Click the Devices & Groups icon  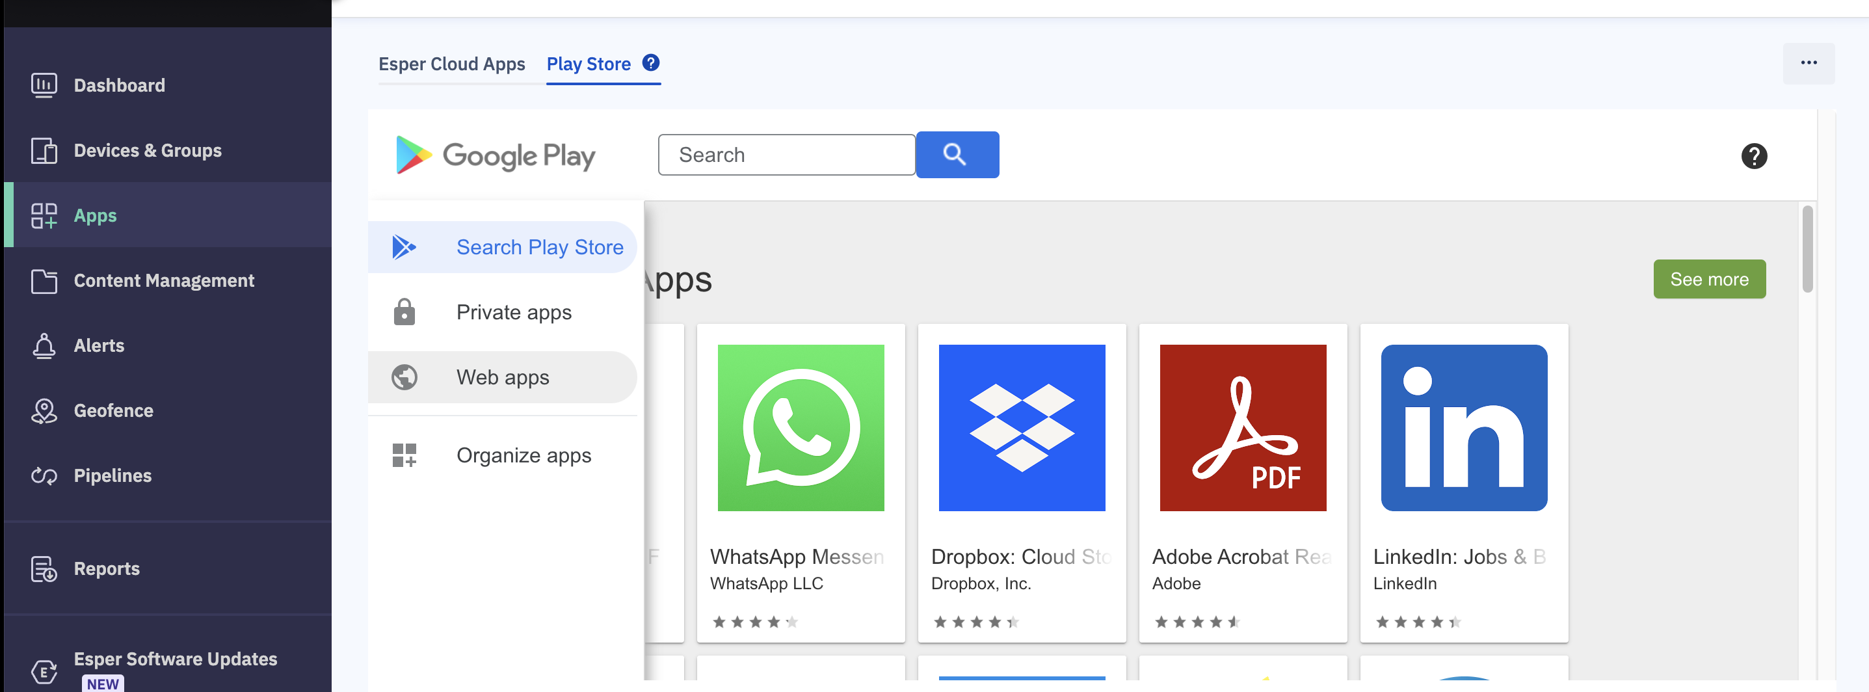pos(44,151)
